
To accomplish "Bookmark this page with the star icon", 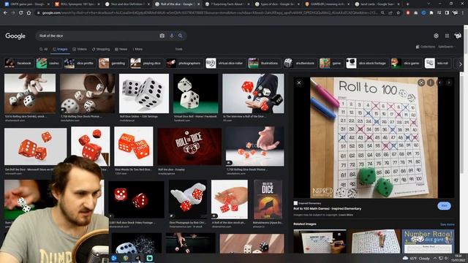I will [x=398, y=13].
